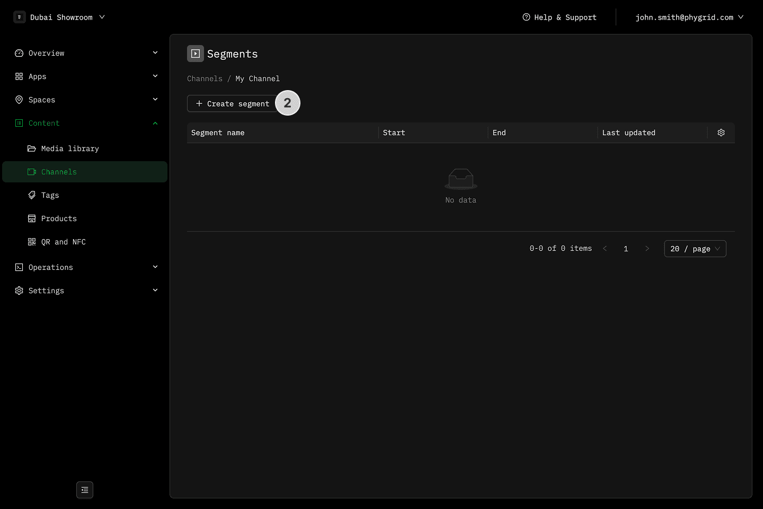Click the Overview dashboard icon

coord(19,53)
